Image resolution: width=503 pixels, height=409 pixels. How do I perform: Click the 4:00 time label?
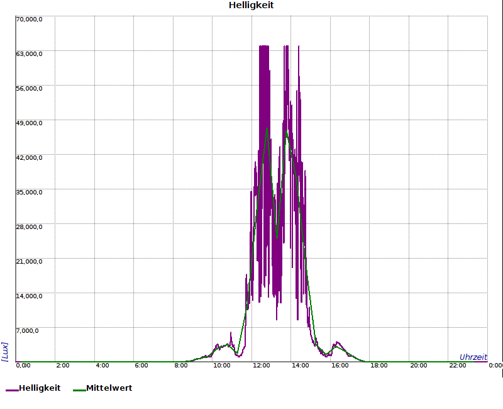coord(102,366)
